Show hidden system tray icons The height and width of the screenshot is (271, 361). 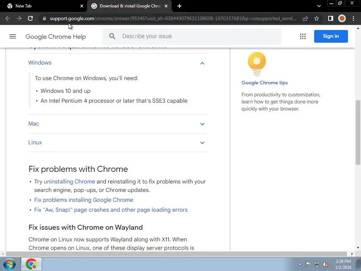[300, 264]
